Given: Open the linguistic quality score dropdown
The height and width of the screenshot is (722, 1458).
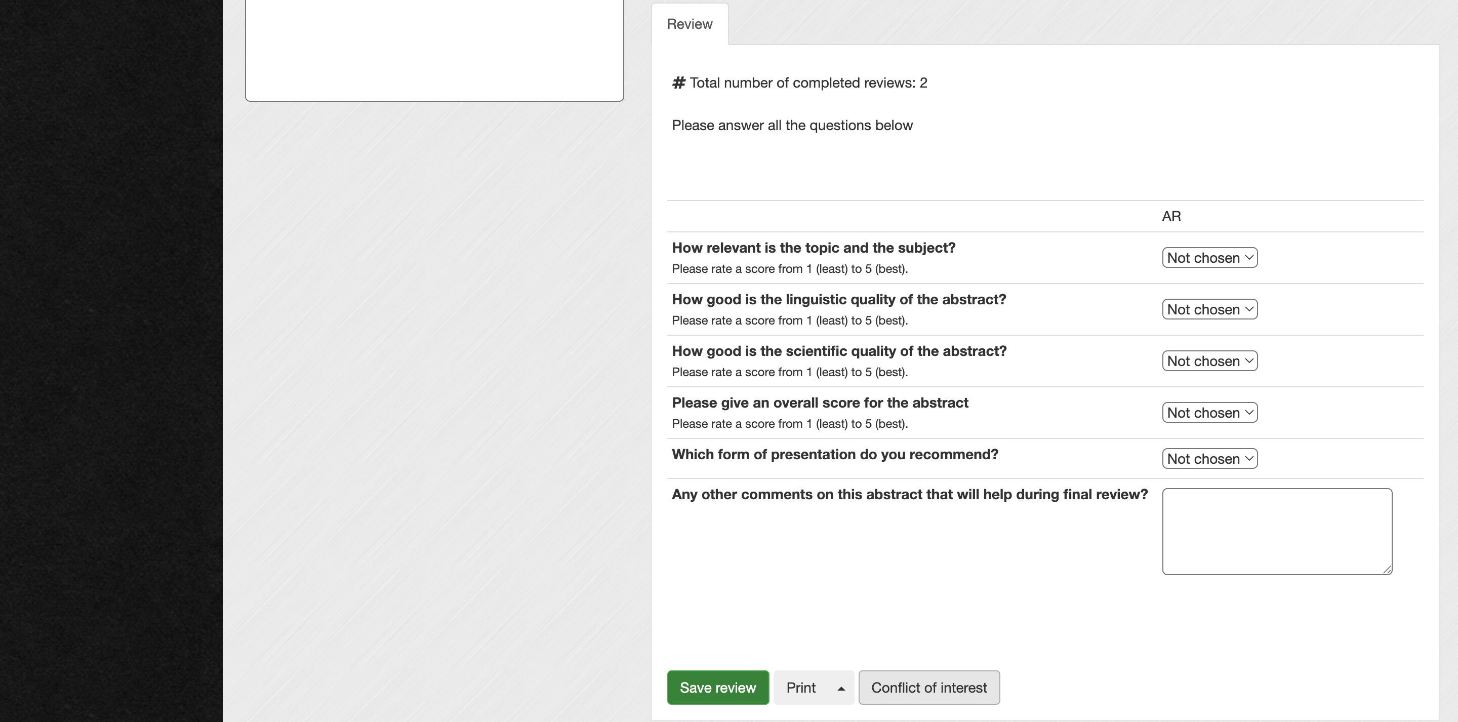Looking at the screenshot, I should (x=1209, y=309).
